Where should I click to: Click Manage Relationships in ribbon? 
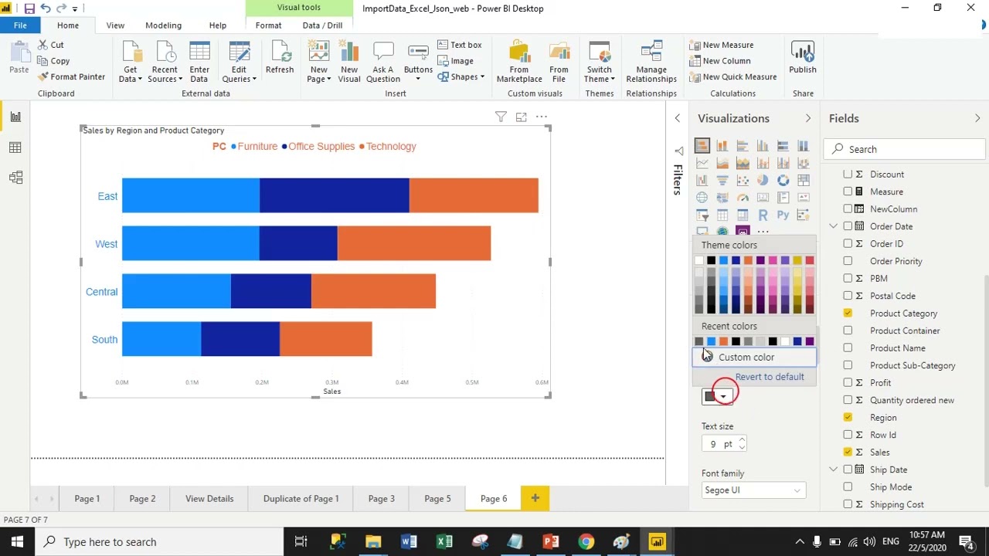[651, 62]
